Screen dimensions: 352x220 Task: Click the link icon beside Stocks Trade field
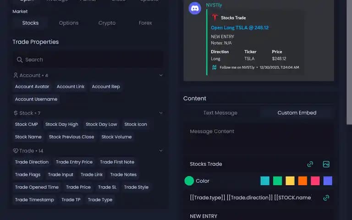coord(310,164)
